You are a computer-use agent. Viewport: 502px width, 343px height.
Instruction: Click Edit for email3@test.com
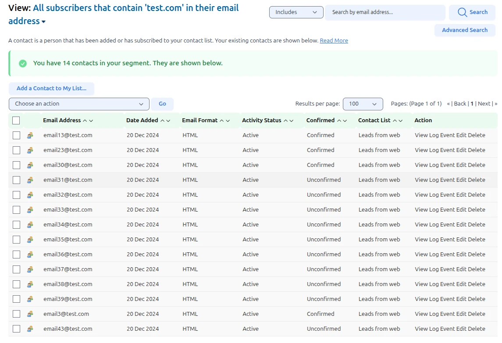[461, 314]
